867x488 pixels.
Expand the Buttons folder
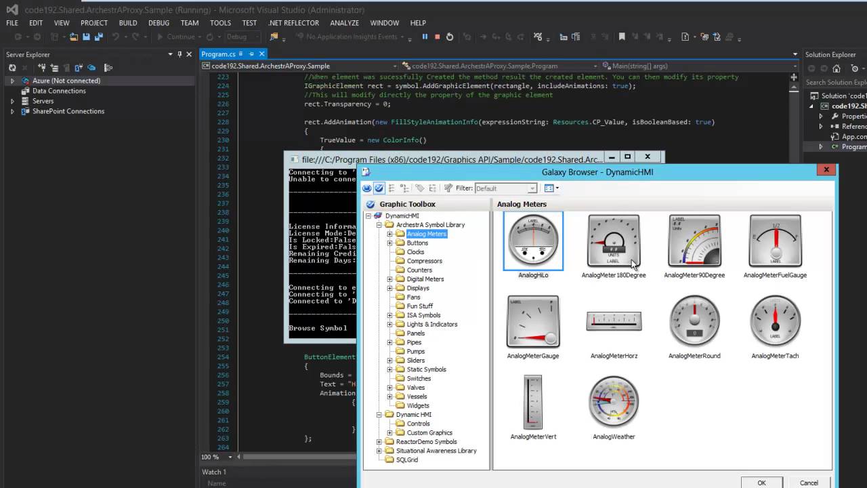pyautogui.click(x=390, y=243)
